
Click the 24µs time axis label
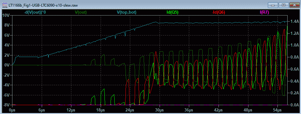click(130, 111)
